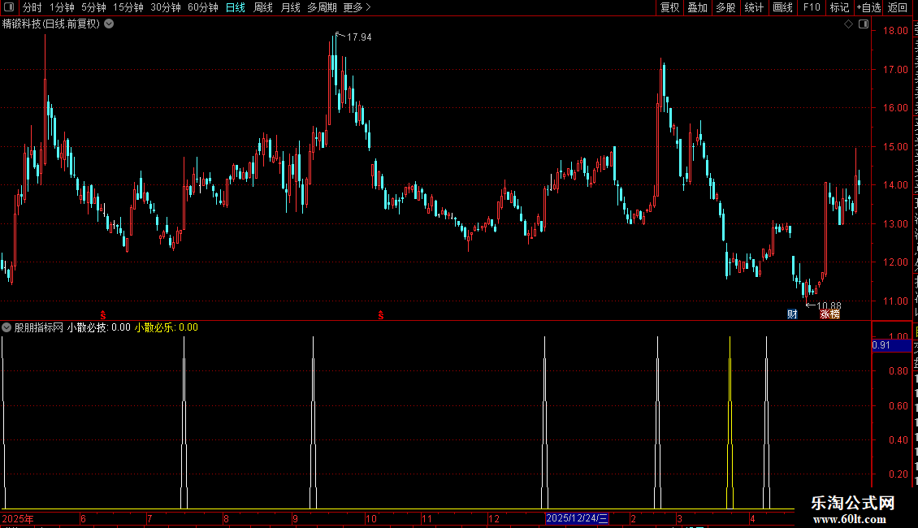Image resolution: width=918 pixels, height=528 pixels.
Task: Select the 5分钟 period
Action: coord(93,7)
